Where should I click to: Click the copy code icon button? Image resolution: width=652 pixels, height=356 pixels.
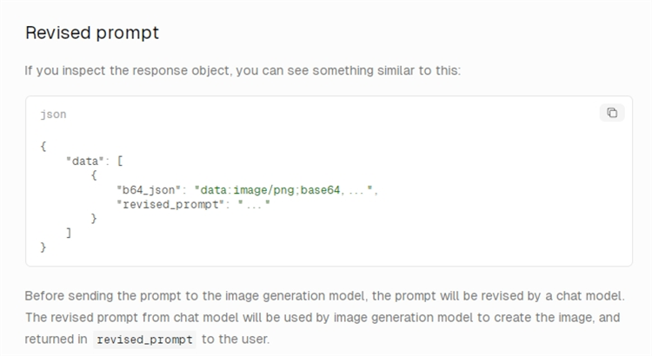(612, 113)
